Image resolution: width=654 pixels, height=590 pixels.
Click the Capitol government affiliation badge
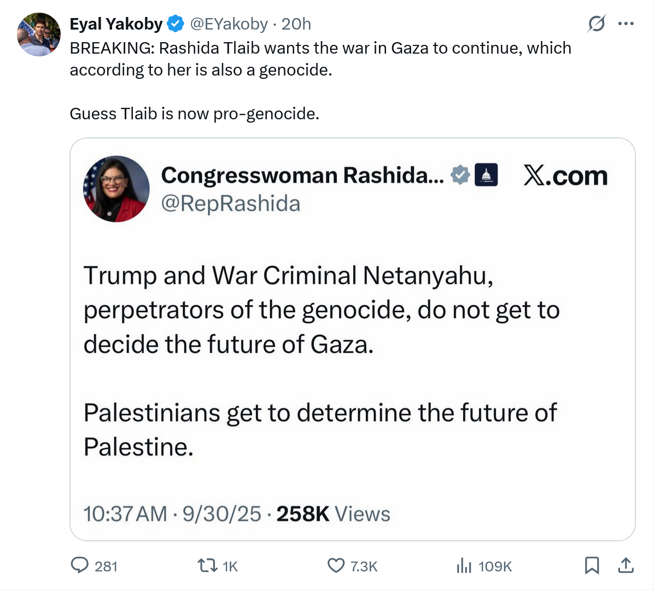click(486, 175)
